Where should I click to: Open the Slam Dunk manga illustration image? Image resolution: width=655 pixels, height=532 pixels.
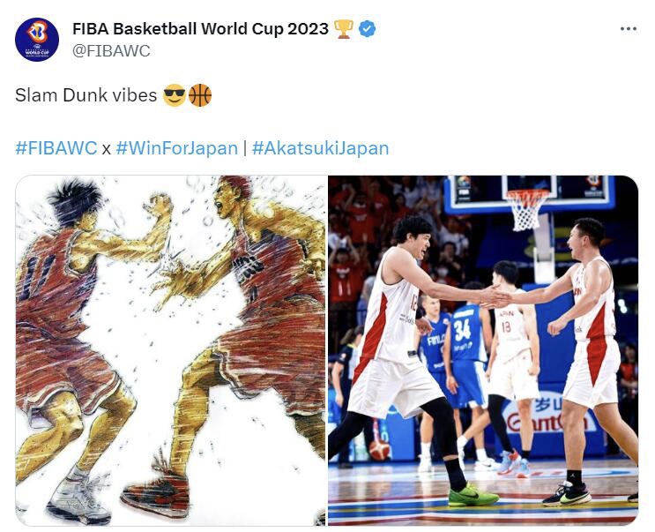pos(171,350)
